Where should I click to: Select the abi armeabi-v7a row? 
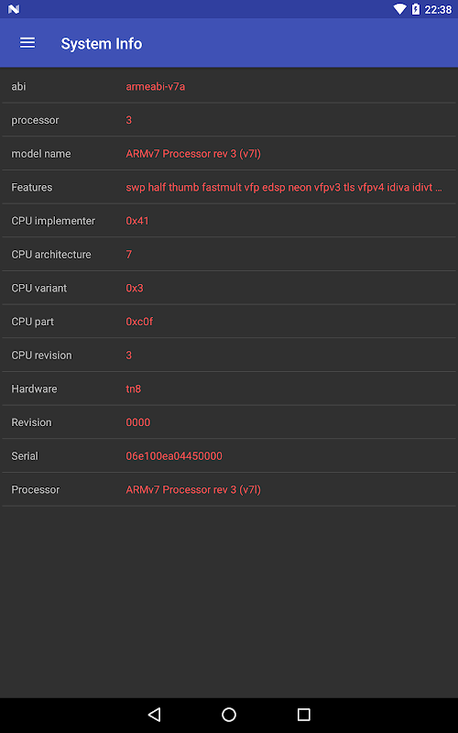(229, 86)
